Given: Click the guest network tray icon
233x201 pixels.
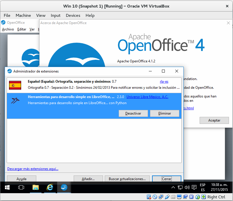Looking at the screenshot, I should (180, 187).
